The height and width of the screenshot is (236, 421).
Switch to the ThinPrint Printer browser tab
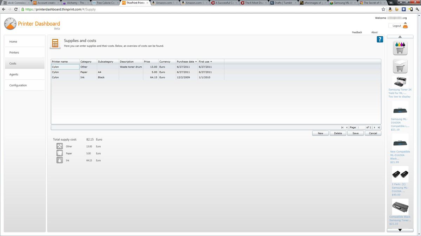(134, 2)
